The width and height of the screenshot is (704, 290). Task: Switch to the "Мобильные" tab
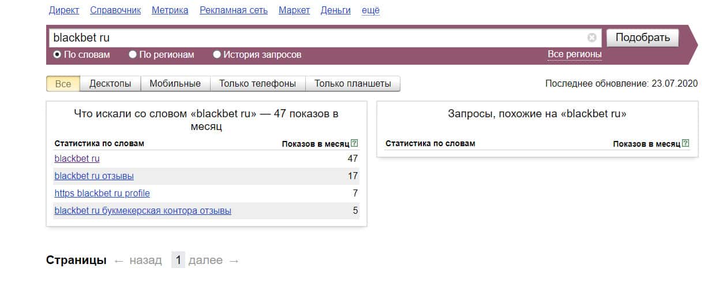pyautogui.click(x=175, y=84)
